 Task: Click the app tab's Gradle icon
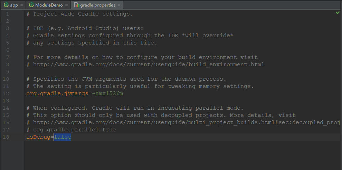point(6,5)
